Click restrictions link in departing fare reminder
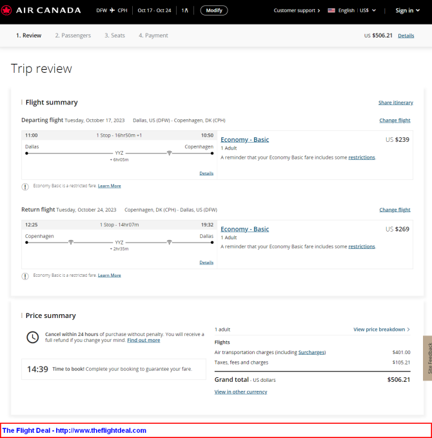 click(361, 157)
